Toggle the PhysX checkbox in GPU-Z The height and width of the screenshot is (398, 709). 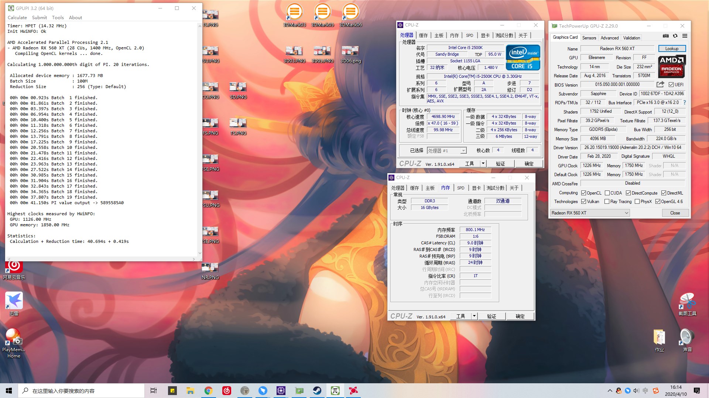(x=637, y=201)
